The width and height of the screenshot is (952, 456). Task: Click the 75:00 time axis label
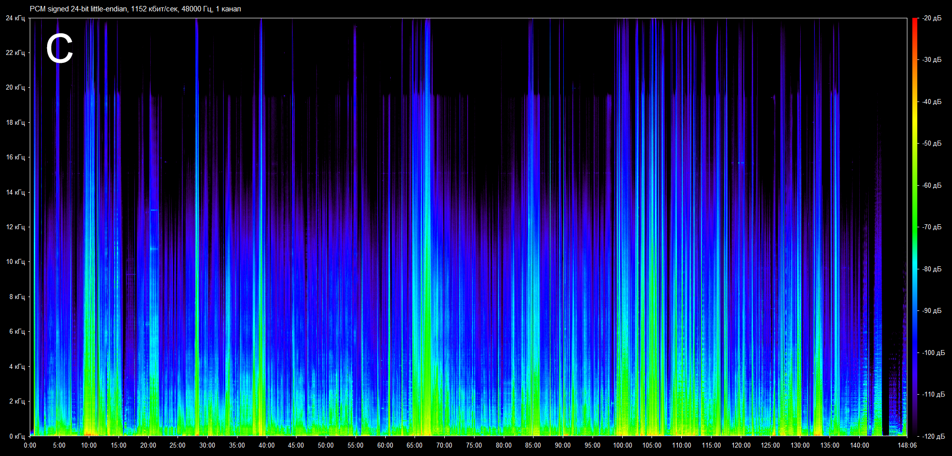[x=474, y=445]
